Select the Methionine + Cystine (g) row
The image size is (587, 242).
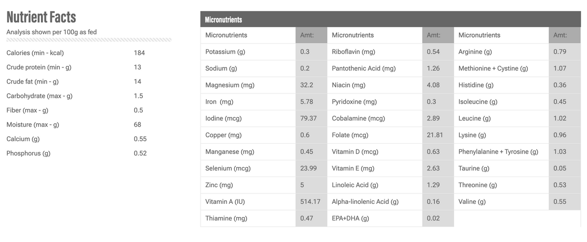pyautogui.click(x=518, y=68)
